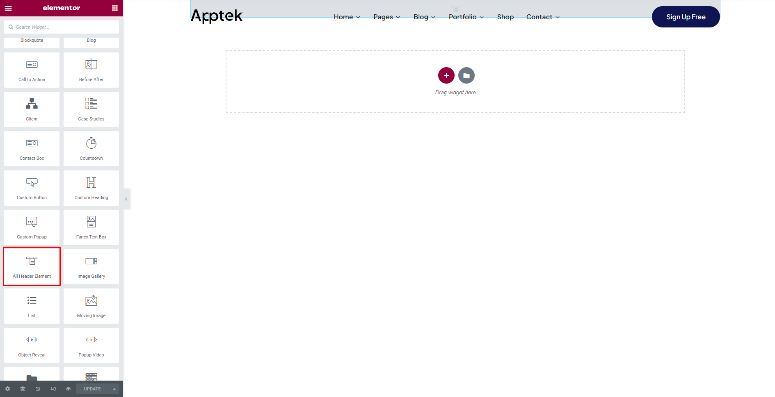Switch responsive mode in the bottom bar

pos(53,389)
